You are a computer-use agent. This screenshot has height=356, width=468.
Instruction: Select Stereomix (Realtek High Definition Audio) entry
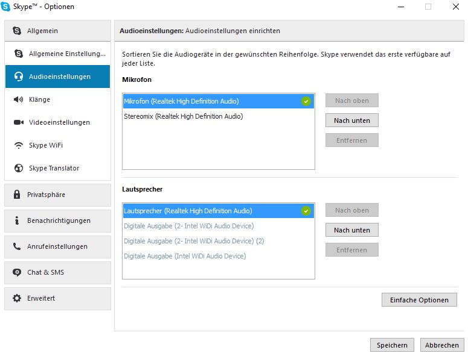point(219,116)
